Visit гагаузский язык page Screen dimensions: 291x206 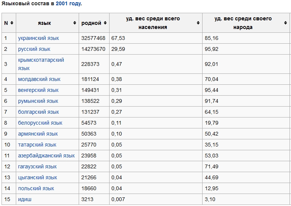click(x=37, y=166)
